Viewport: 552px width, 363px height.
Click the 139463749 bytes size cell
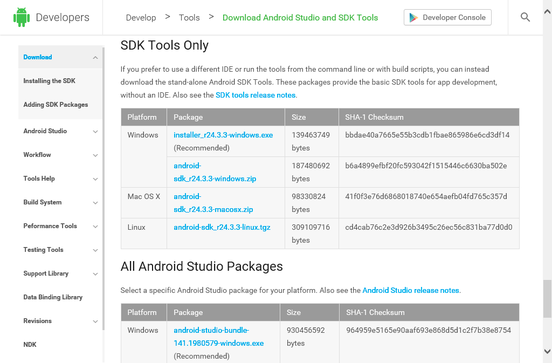point(312,141)
